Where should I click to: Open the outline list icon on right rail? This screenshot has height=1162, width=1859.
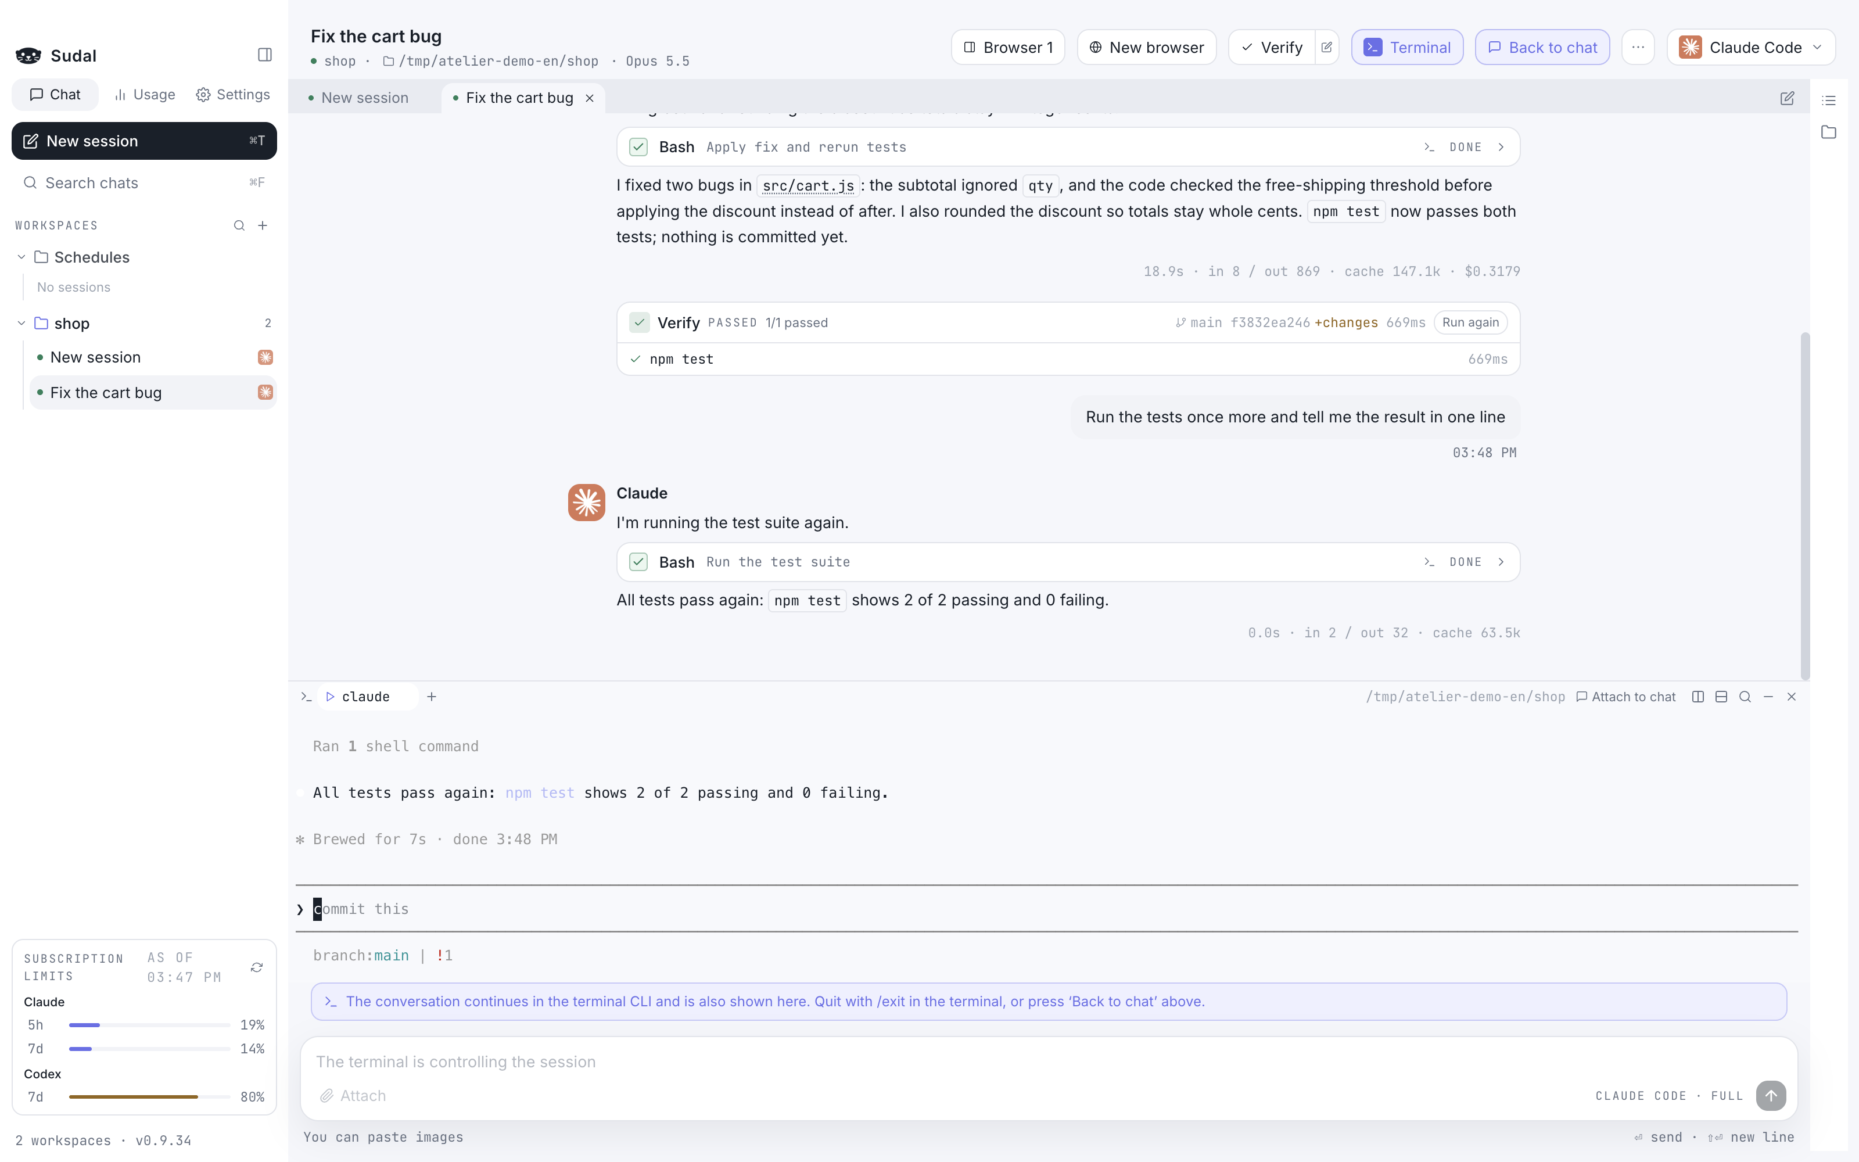pyautogui.click(x=1828, y=100)
